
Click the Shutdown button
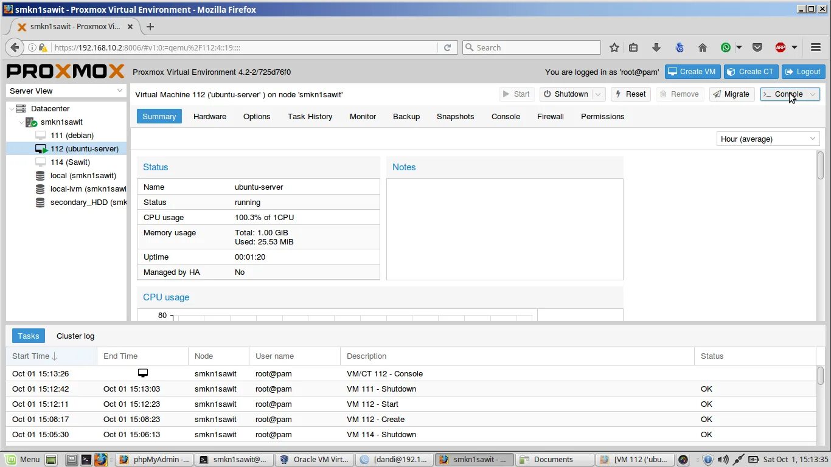566,94
